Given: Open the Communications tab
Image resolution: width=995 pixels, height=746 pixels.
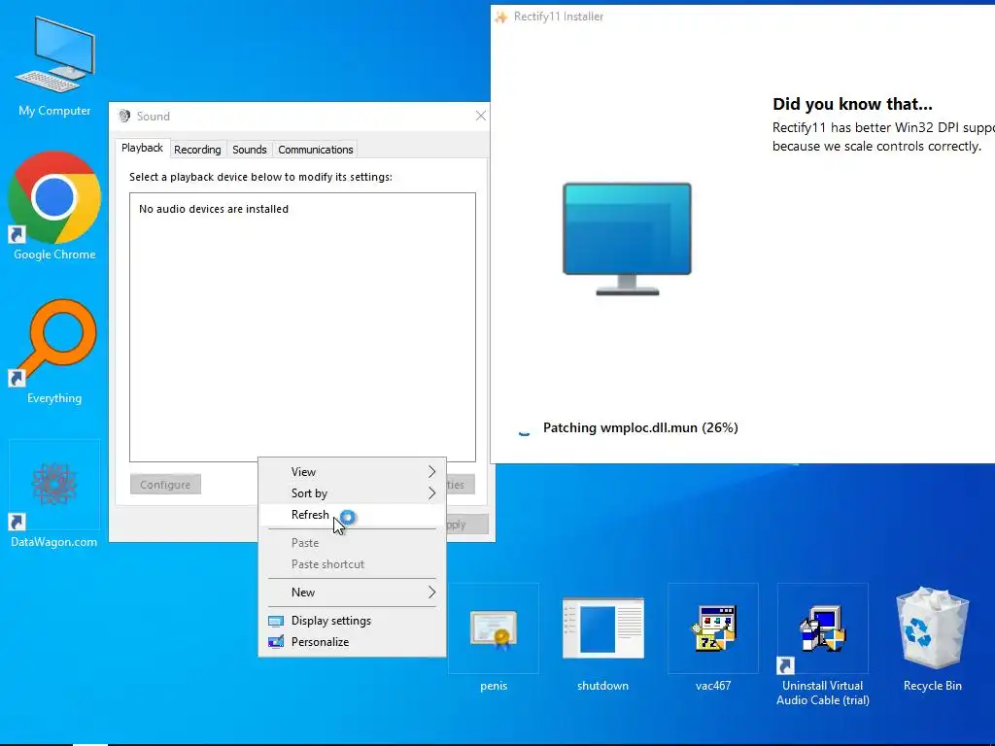Looking at the screenshot, I should coord(316,150).
